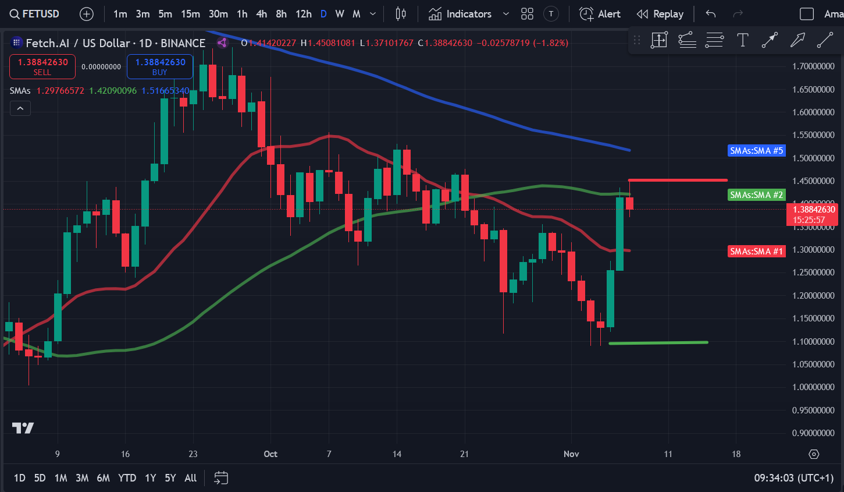Screen dimensions: 844x492
Task: Select the Fib retracement drawing tool
Action: [x=687, y=40]
